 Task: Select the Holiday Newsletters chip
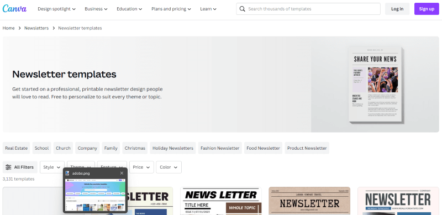pyautogui.click(x=173, y=148)
